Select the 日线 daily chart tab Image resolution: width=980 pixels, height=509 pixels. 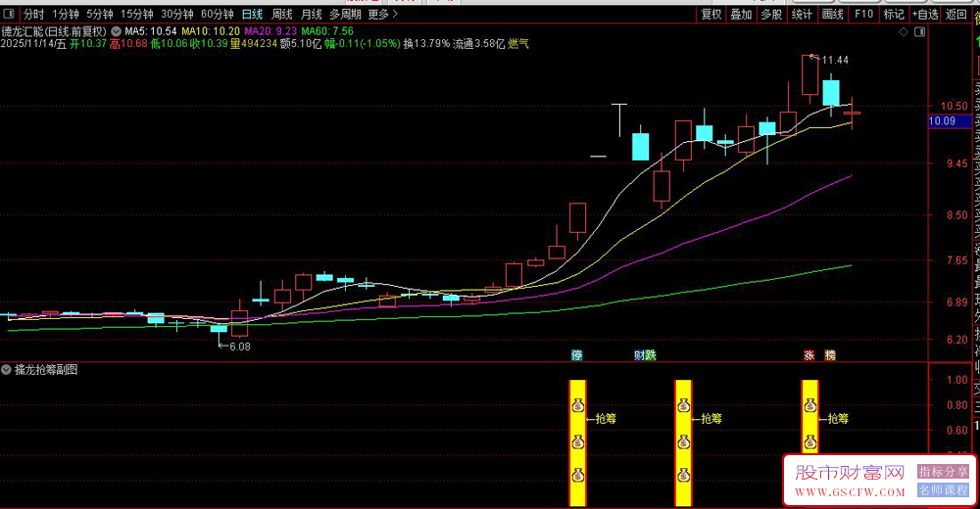[253, 14]
